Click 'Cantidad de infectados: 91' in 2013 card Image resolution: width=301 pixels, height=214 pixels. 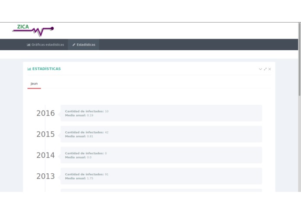pos(87,174)
